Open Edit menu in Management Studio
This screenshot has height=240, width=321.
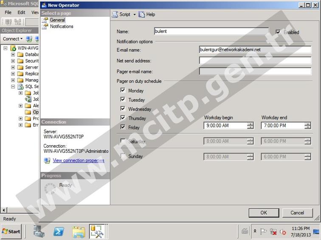point(21,12)
